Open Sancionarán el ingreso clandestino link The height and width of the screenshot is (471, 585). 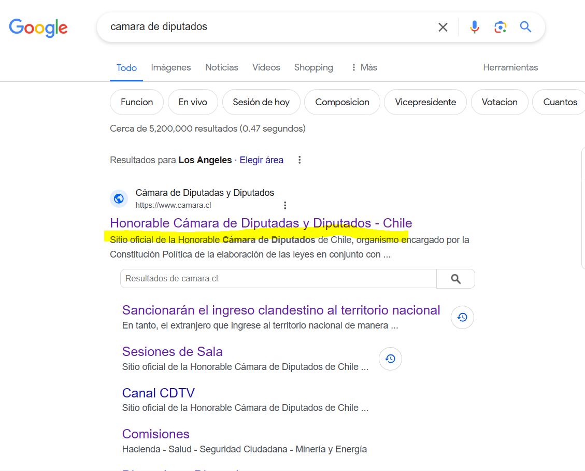(281, 310)
